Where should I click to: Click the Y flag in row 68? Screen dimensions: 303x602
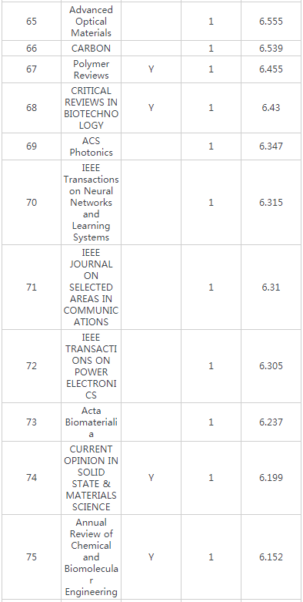(x=151, y=108)
